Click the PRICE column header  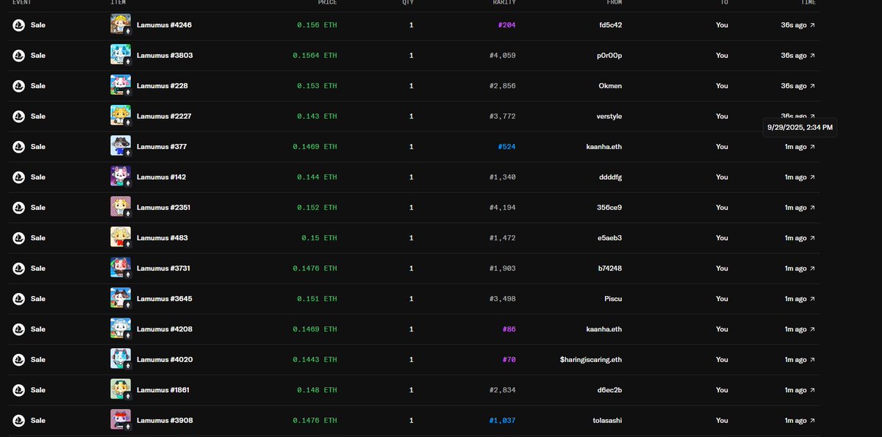coord(327,3)
